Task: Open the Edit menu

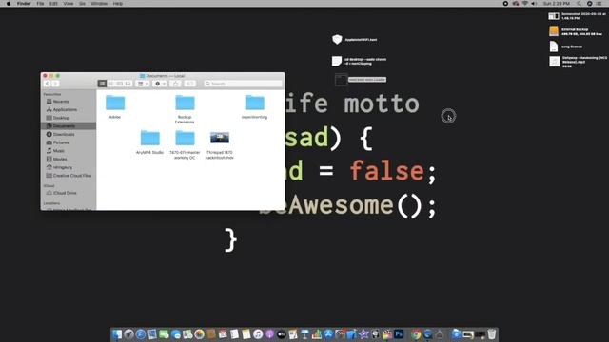Action: pyautogui.click(x=53, y=4)
